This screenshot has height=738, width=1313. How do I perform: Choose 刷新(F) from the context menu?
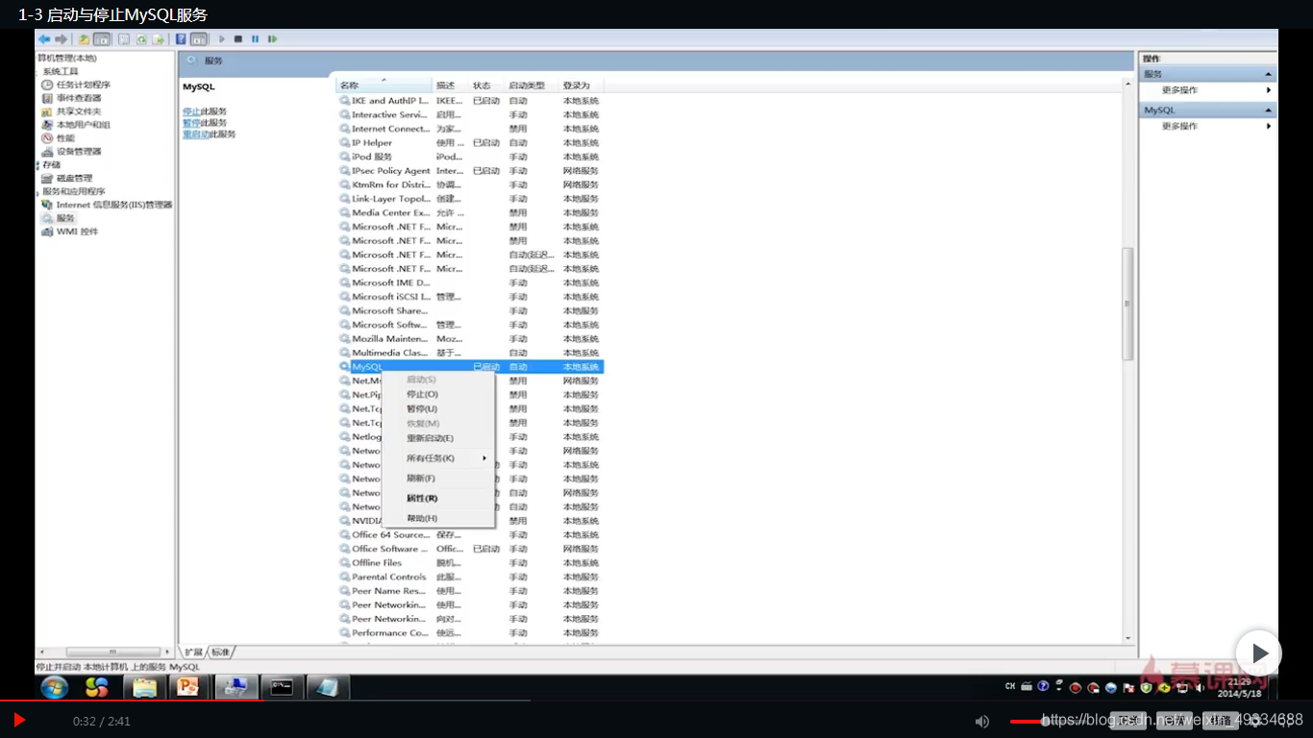coord(438,479)
